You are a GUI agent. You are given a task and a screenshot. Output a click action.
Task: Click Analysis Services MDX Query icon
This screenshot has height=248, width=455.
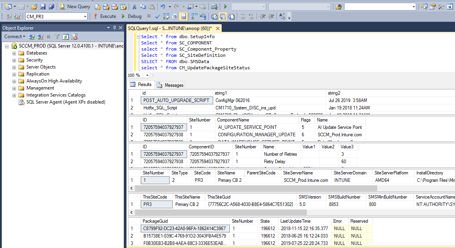pos(106,6)
